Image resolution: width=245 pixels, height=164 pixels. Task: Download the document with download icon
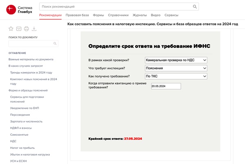34,29
